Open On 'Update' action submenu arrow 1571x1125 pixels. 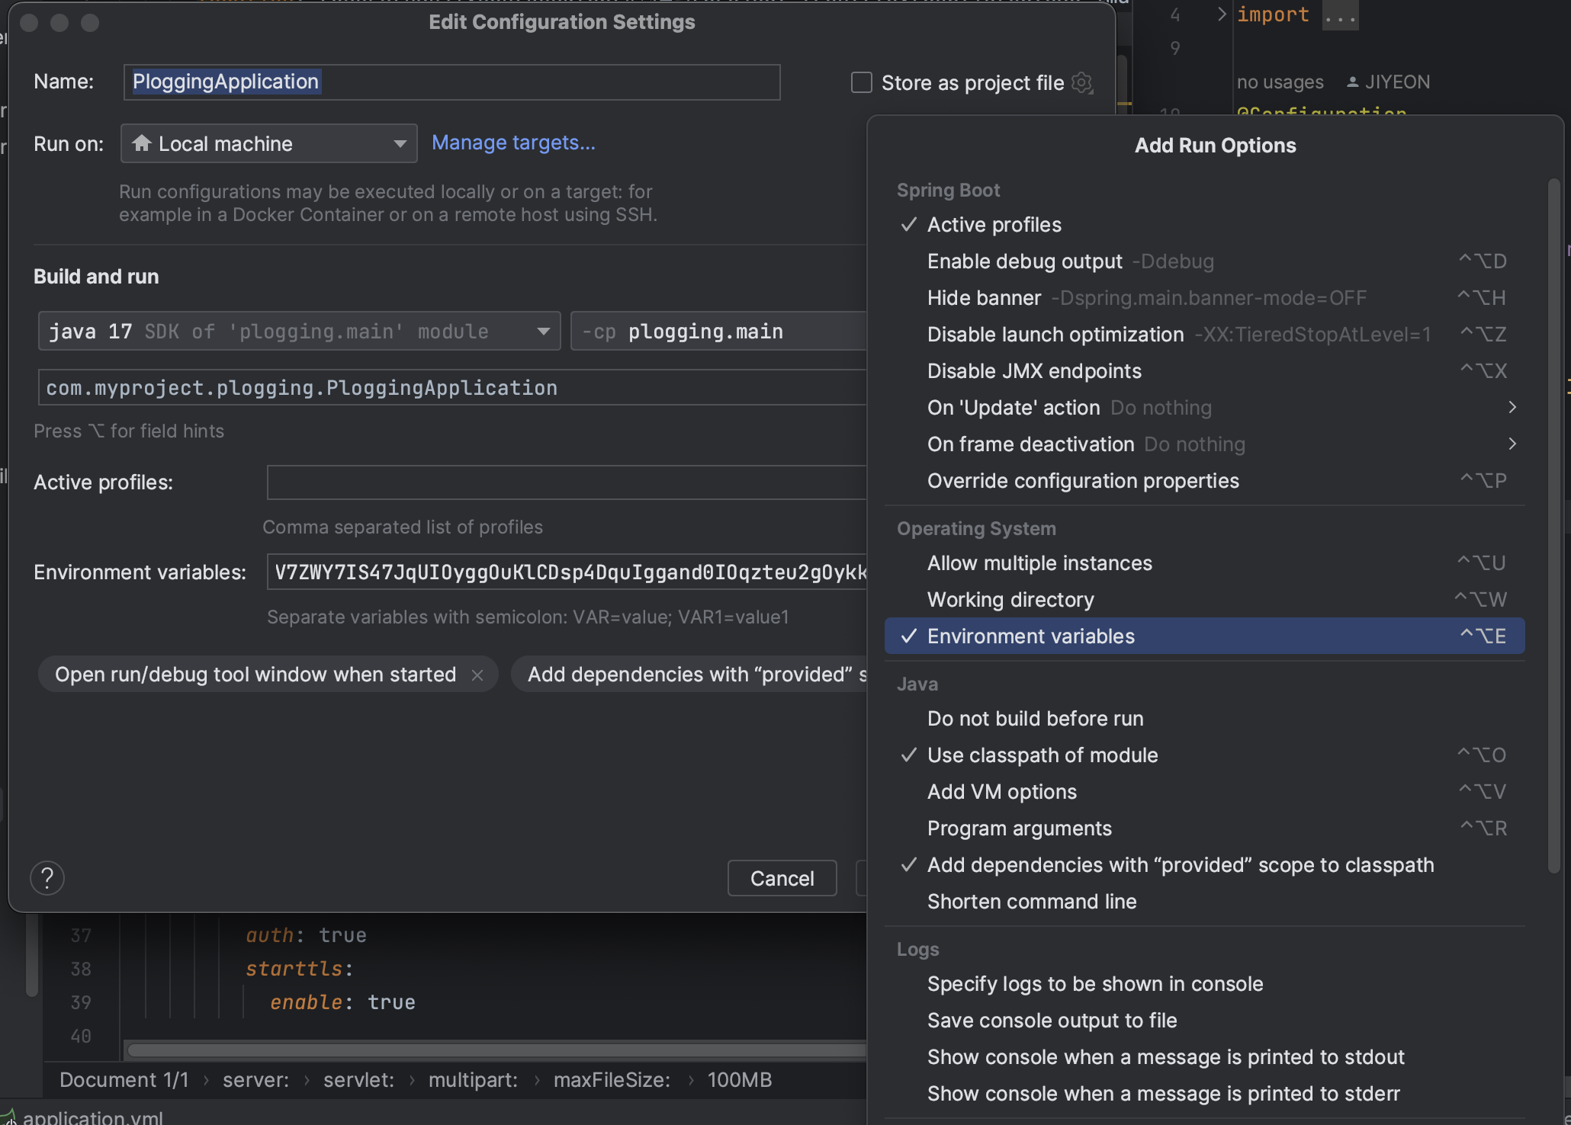[x=1512, y=408]
